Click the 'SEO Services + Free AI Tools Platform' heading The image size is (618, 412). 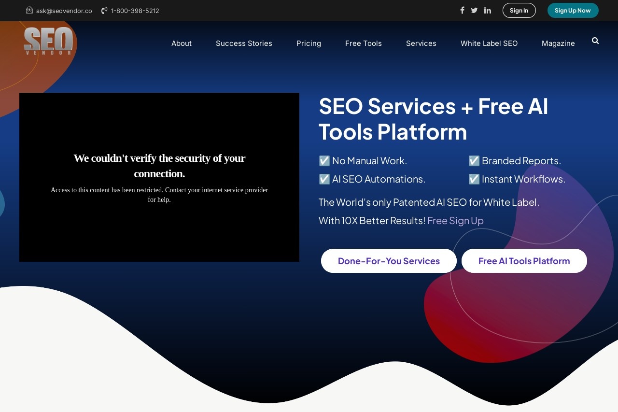click(x=434, y=118)
